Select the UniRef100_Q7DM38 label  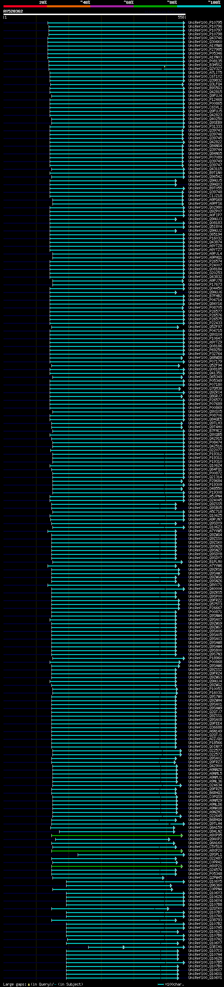tap(205, 389)
